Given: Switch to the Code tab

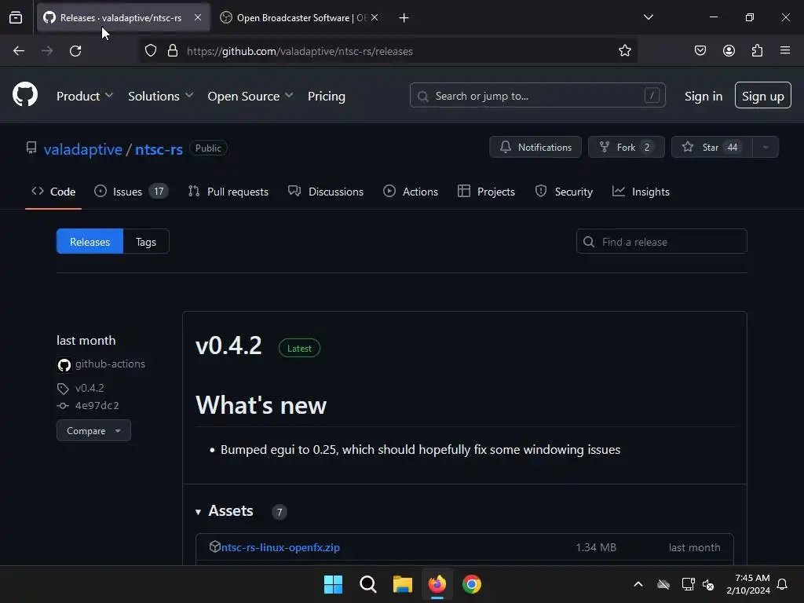Looking at the screenshot, I should coord(53,192).
